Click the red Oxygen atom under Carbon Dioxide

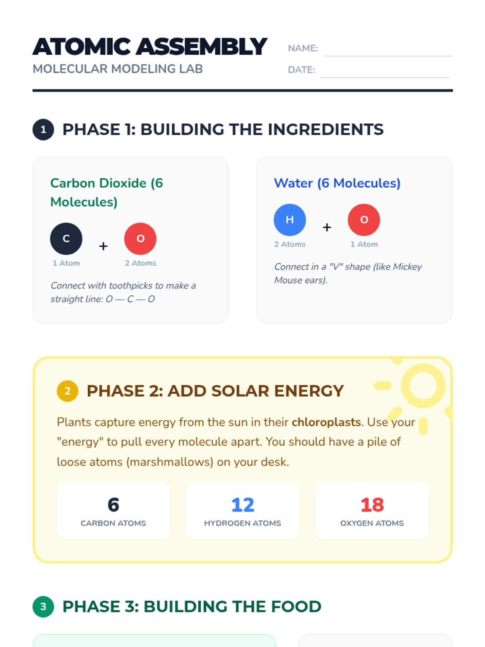click(140, 239)
